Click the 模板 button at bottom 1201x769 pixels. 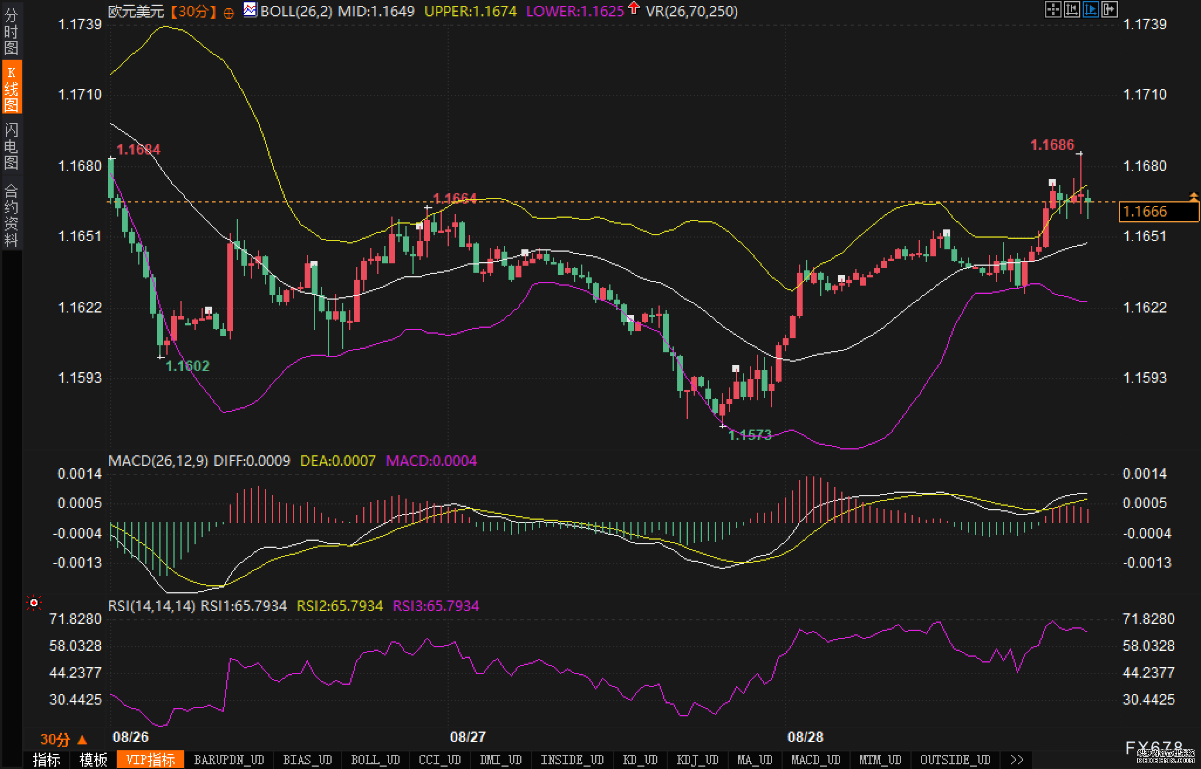(x=94, y=760)
